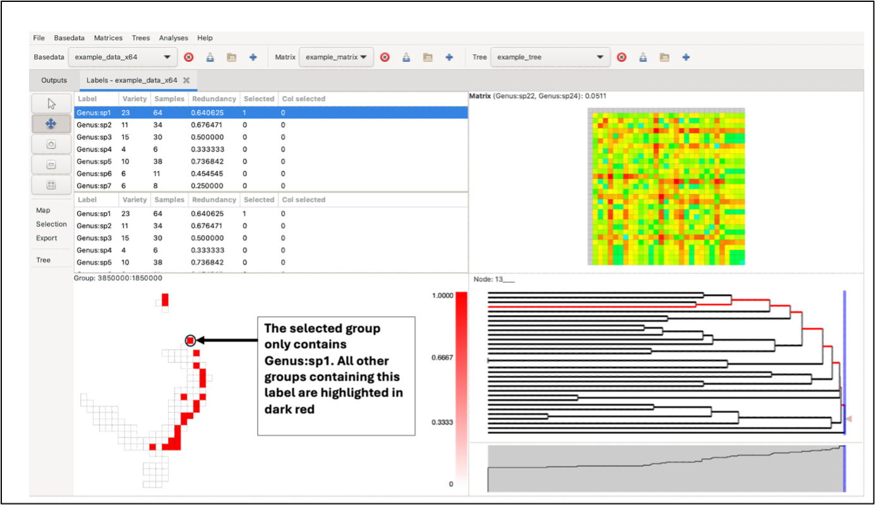Click the blue stamp icon next to Matrix

[x=406, y=57]
